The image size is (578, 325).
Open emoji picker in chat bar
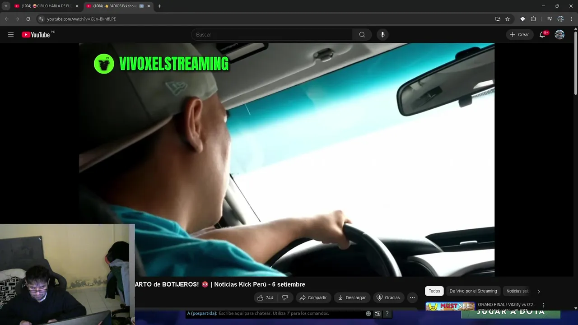click(368, 313)
